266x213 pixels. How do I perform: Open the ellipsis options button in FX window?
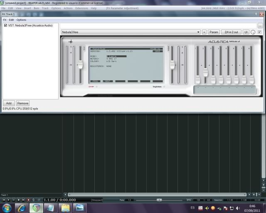click(260, 26)
